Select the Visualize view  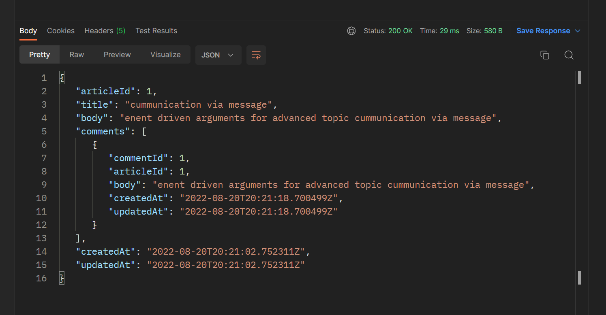[165, 55]
